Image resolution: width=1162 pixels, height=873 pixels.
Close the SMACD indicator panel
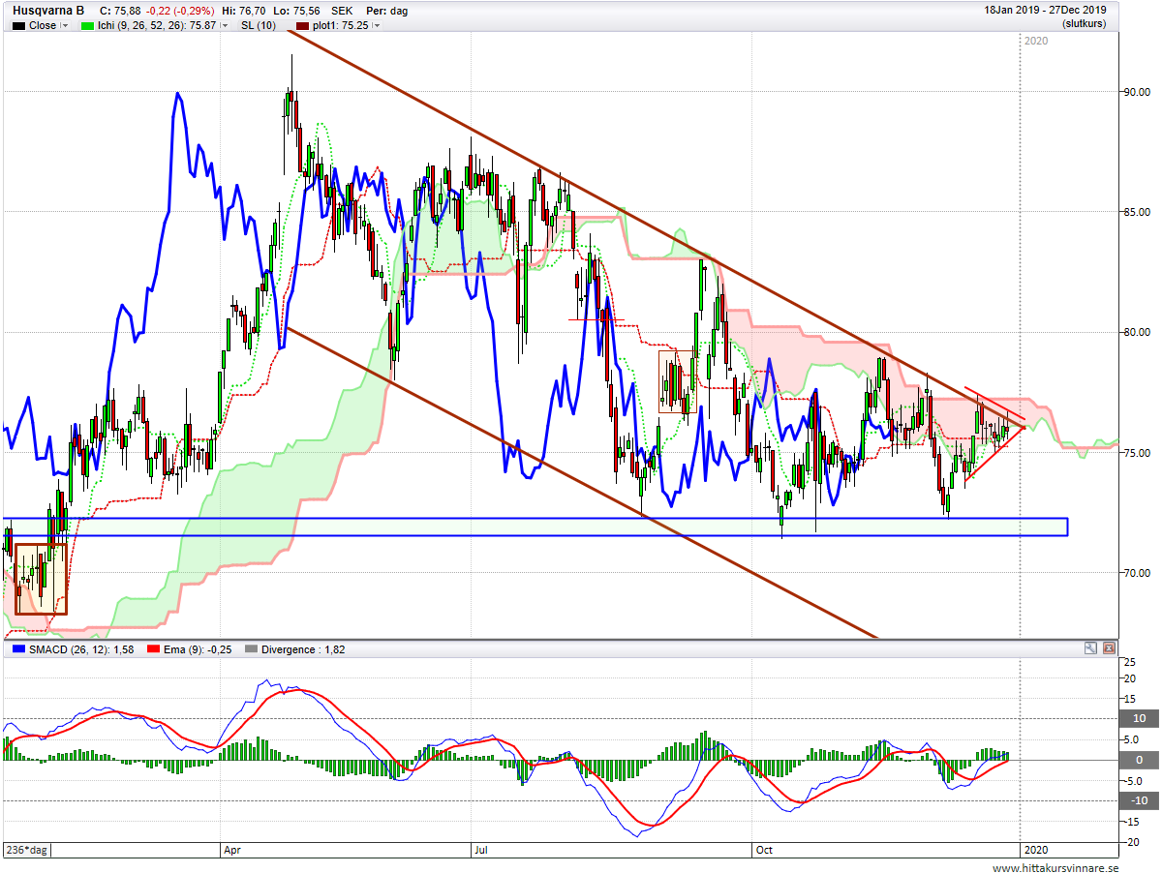[1109, 648]
